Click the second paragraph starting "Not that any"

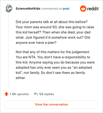click(55, 65)
